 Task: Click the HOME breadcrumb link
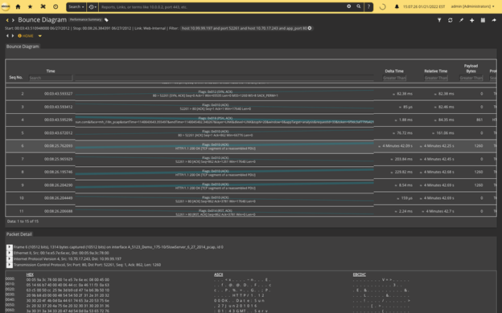26,36
